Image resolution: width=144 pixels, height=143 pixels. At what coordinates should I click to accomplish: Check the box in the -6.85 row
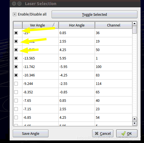click(16, 118)
